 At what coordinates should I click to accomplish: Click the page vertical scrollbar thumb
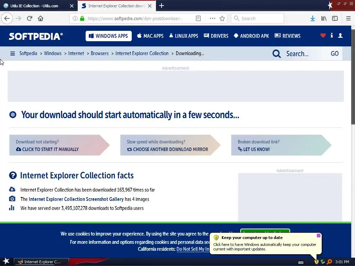pos(353,77)
